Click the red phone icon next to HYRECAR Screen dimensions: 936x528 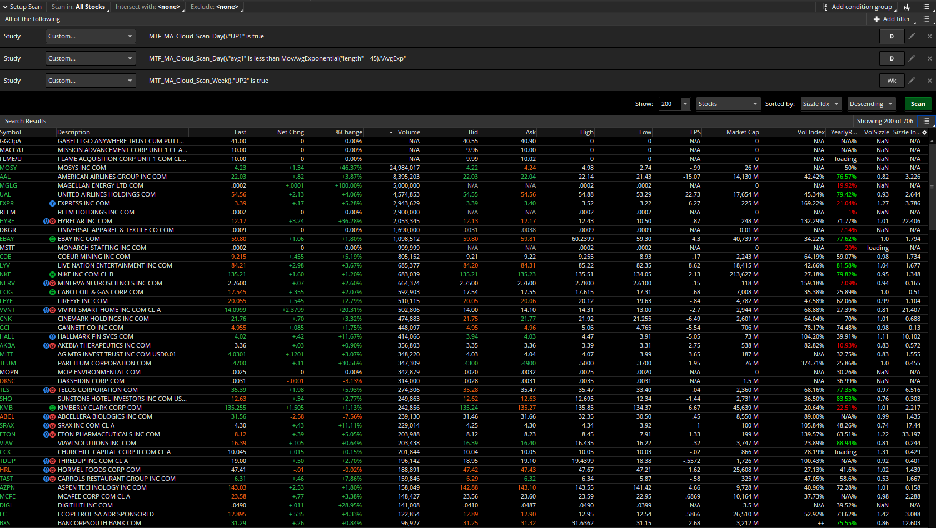pyautogui.click(x=53, y=221)
